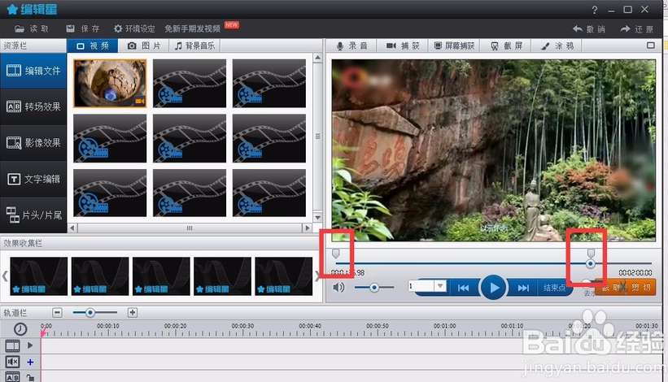The image size is (668, 382).
Task: Switch to the 图片 tab
Action: click(144, 46)
